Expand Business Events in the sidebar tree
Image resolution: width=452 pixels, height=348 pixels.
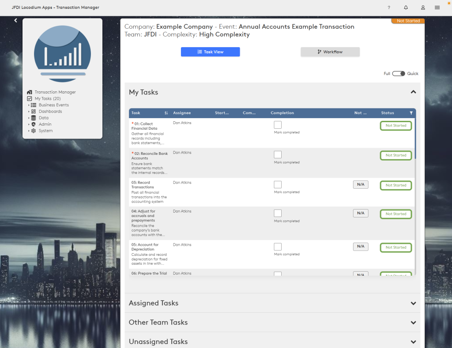[x=29, y=105]
